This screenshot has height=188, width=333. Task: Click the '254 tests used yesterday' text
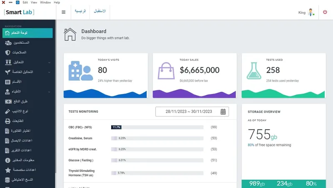point(283,81)
